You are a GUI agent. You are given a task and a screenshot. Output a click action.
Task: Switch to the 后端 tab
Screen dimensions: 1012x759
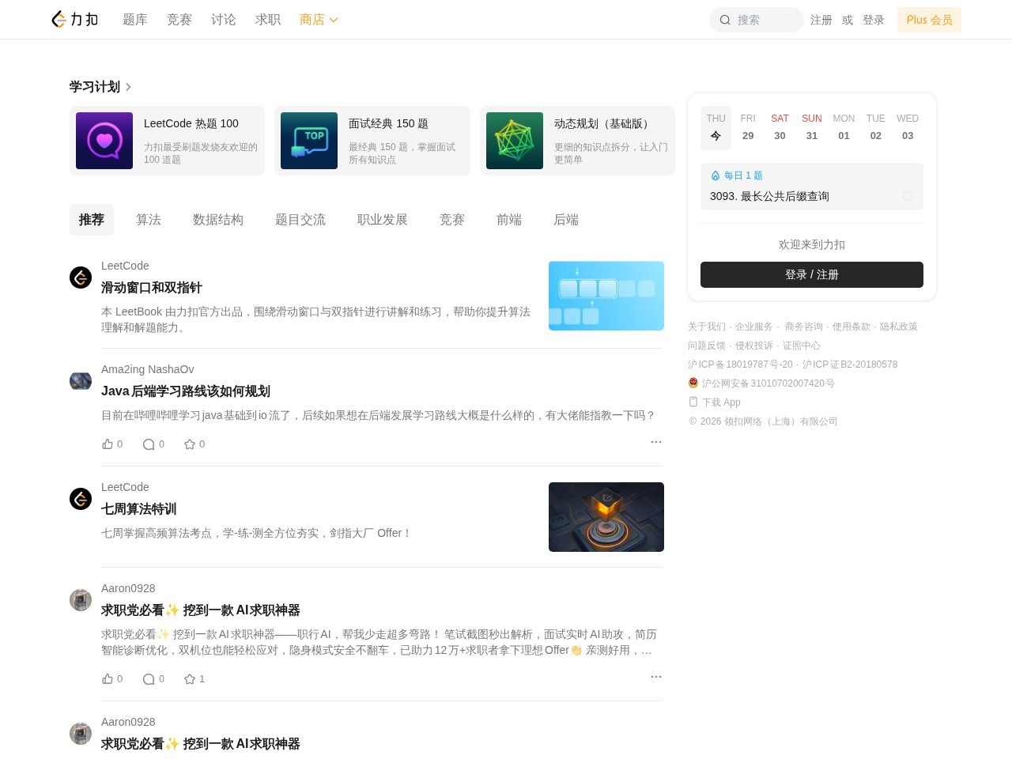[566, 220]
